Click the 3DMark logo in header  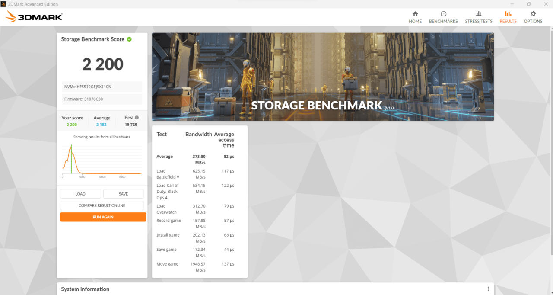coord(35,17)
